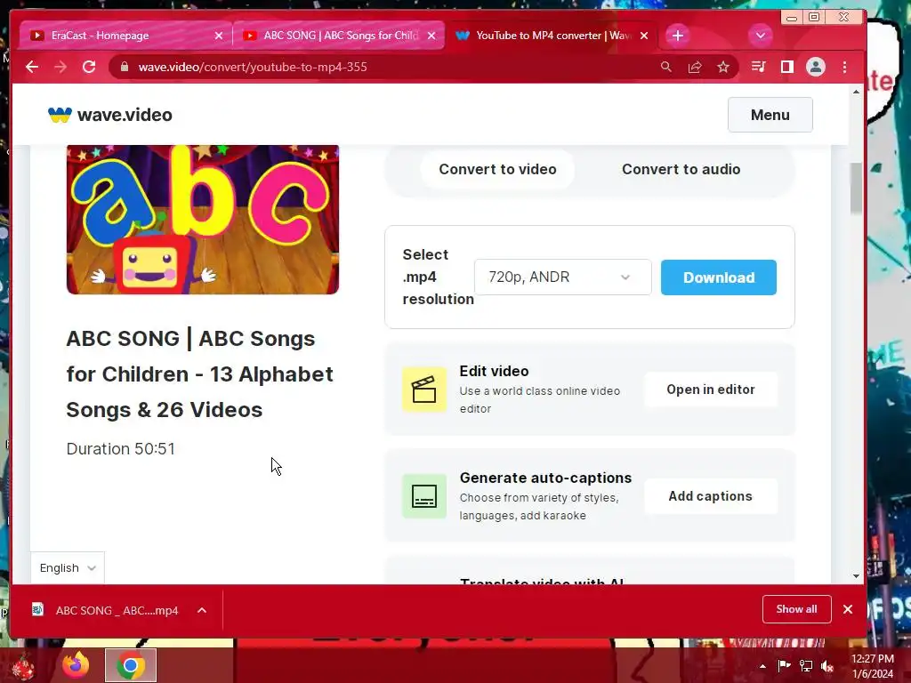911x683 pixels.
Task: Open the media control toolbar icon
Action: (x=758, y=67)
